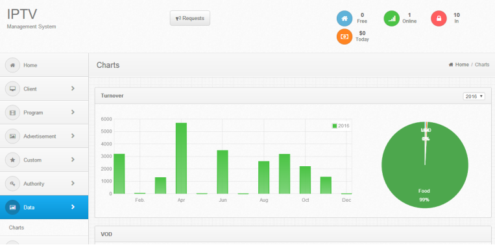Click the Program film icon
Viewport: 495px width, 247px height.
(12, 113)
